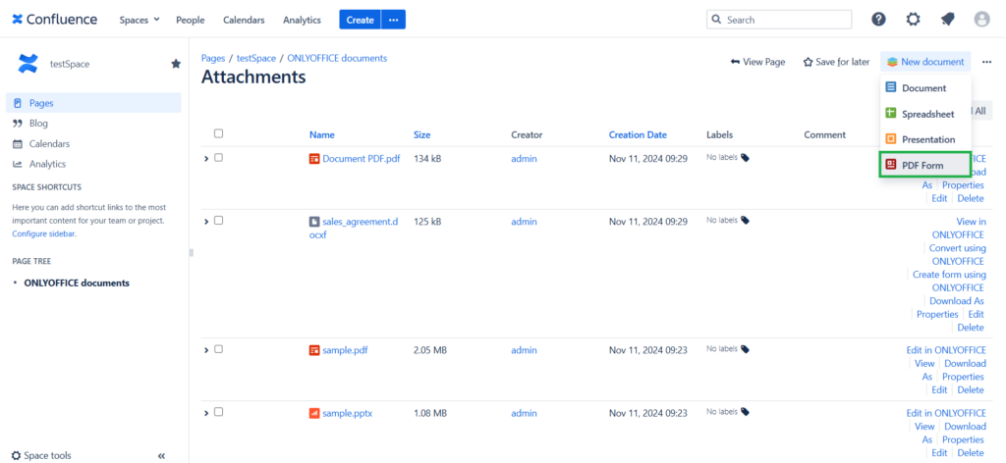The width and height of the screenshot is (1006, 463).
Task: Open the settings gear icon
Action: 913,20
